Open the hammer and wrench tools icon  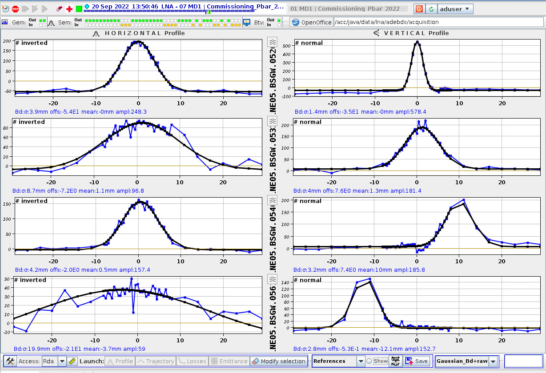[x=10, y=361]
